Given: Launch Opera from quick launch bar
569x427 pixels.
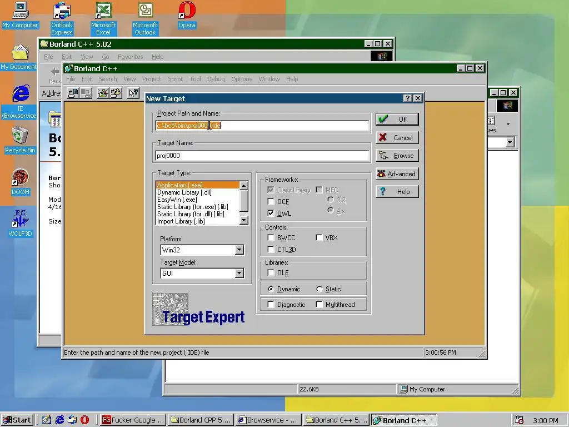Looking at the screenshot, I should click(84, 420).
